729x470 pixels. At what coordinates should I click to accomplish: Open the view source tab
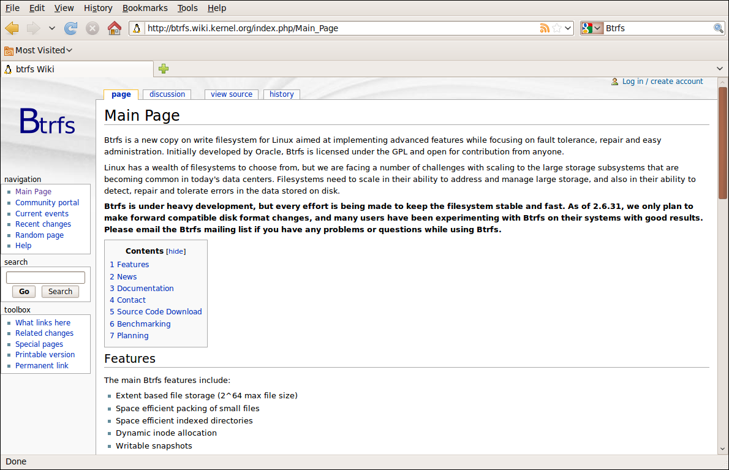(x=231, y=94)
